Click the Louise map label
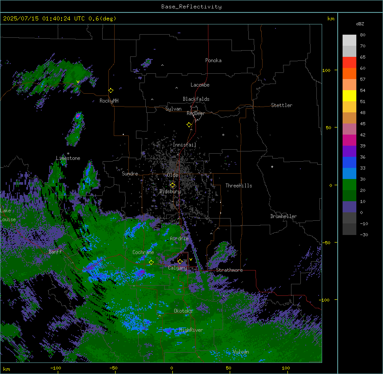This screenshot has width=383, height=374. tap(8, 219)
